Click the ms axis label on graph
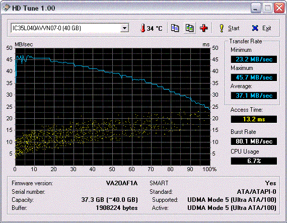The width and height of the screenshot is (287, 223). [206, 44]
